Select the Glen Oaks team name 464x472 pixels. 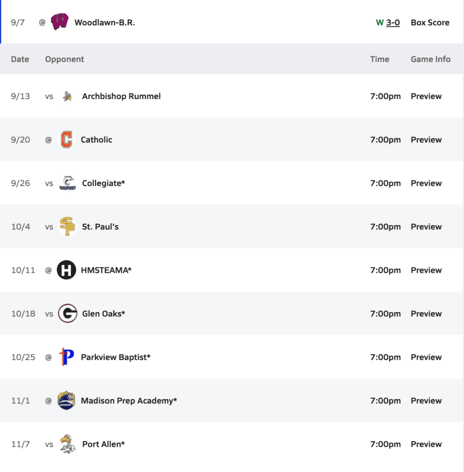click(x=104, y=314)
